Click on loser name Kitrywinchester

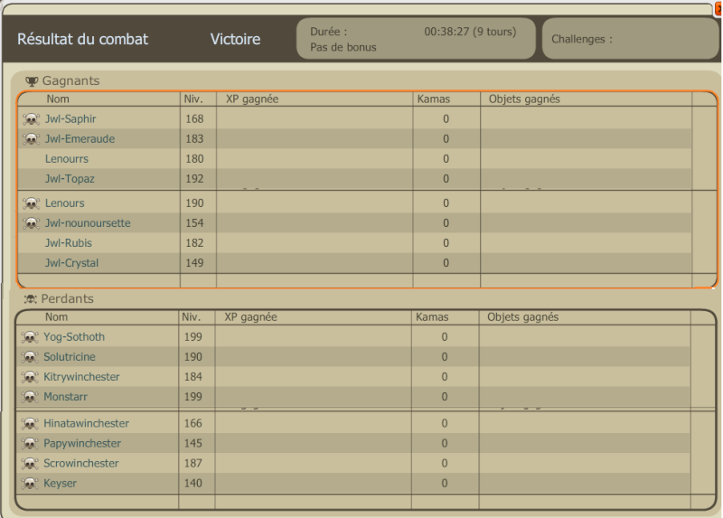tap(81, 377)
